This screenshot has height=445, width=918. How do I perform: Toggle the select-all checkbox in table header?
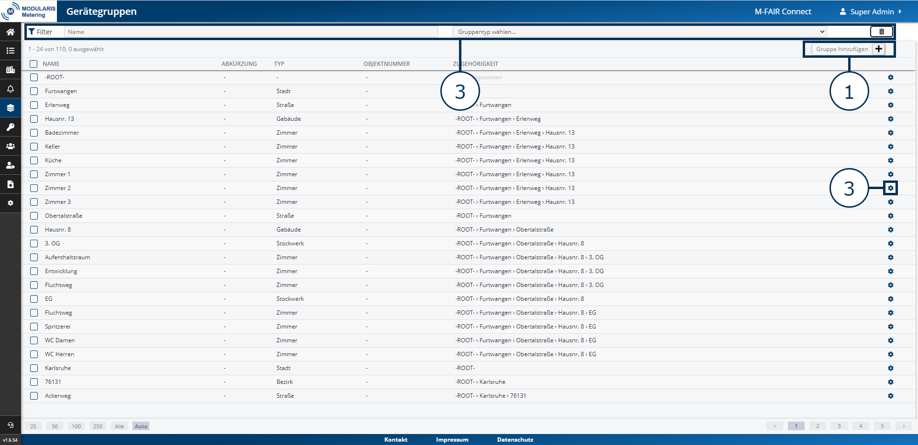[33, 64]
